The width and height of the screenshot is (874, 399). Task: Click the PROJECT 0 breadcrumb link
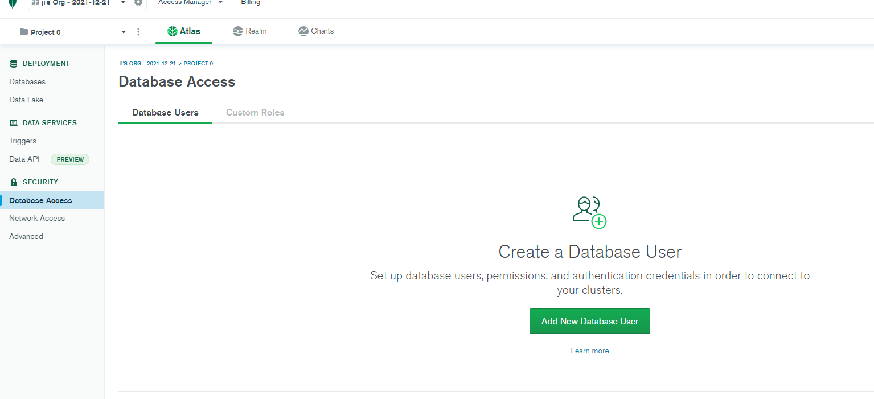[x=198, y=64]
